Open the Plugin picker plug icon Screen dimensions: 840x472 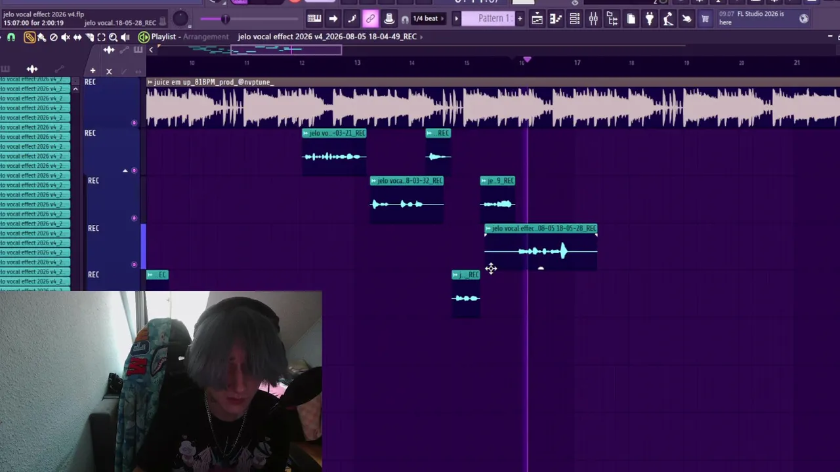point(650,18)
